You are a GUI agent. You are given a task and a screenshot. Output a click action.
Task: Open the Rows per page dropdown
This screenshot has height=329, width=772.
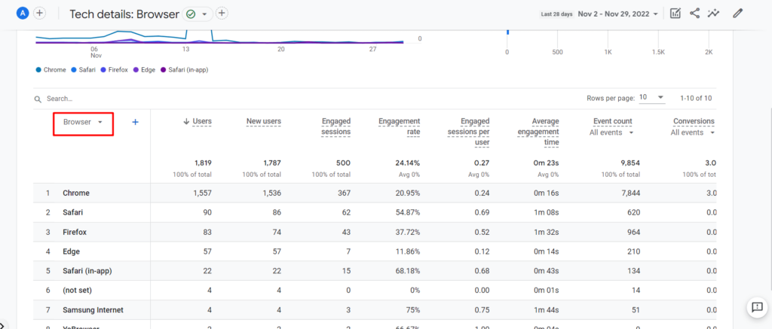click(x=652, y=98)
